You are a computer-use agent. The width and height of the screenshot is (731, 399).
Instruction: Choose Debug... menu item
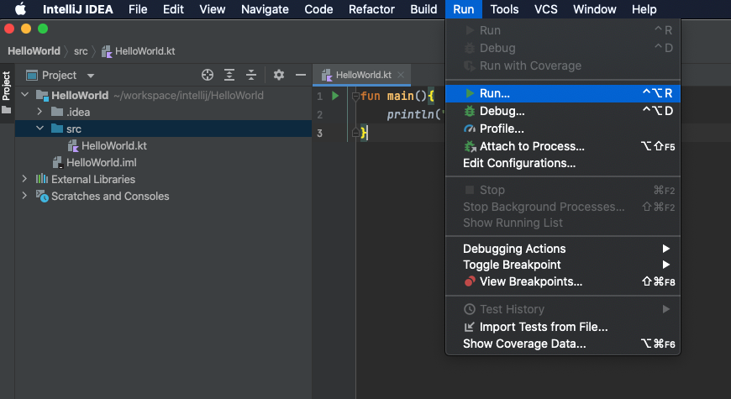click(x=563, y=111)
